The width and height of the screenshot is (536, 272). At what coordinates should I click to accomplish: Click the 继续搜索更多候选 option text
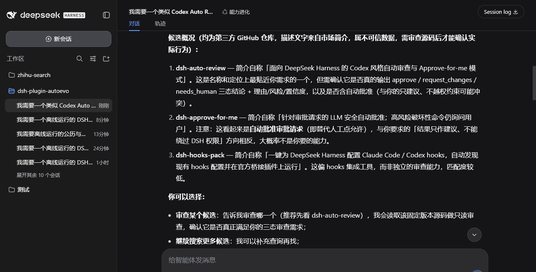(x=202, y=241)
